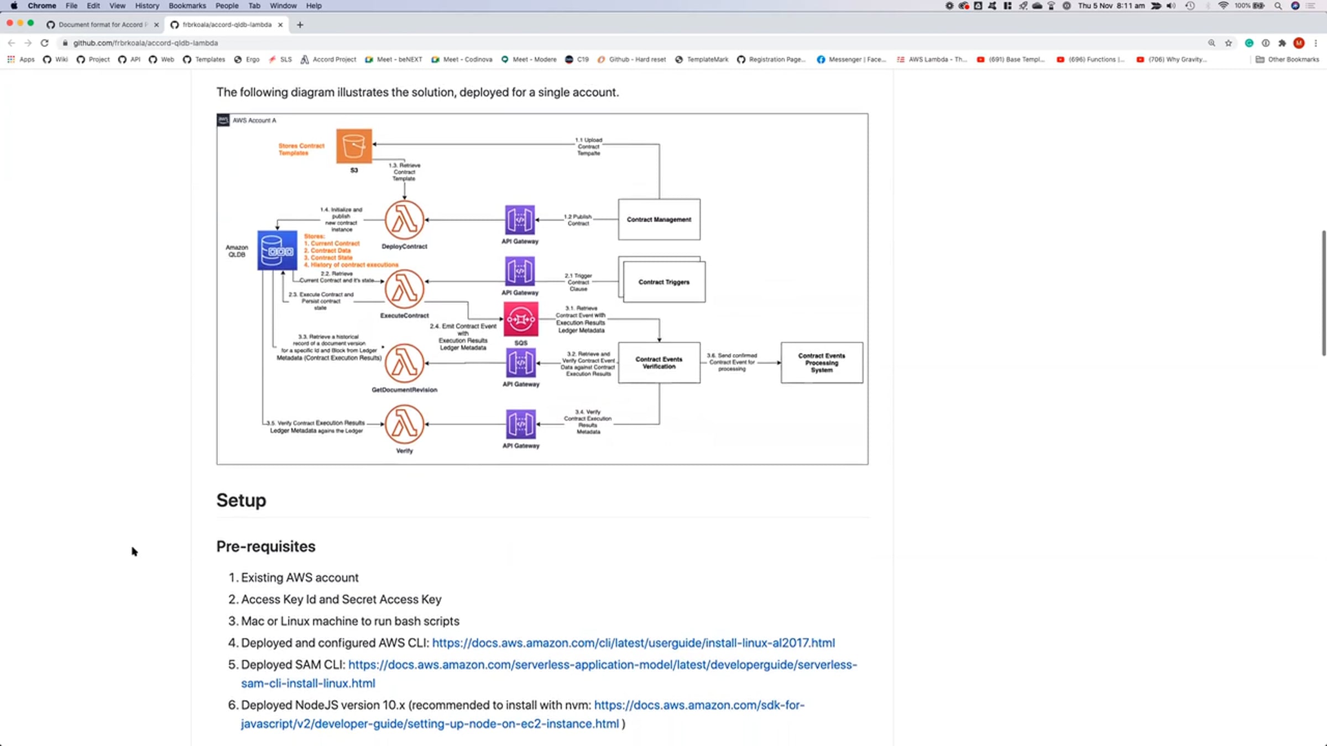Open the AWS CLI install guide link
Viewport: 1327px width, 746px height.
[633, 643]
